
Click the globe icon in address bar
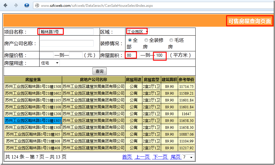tap(37, 5)
